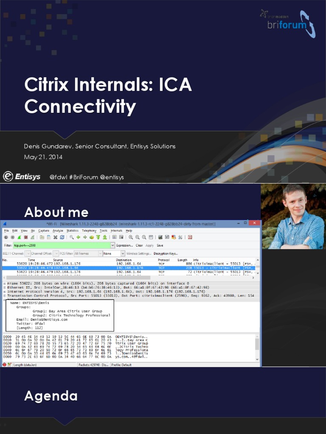Click the packet list horizontal scrollbar
Image resolution: width=326 pixels, height=434 pixels.
(x=79, y=278)
